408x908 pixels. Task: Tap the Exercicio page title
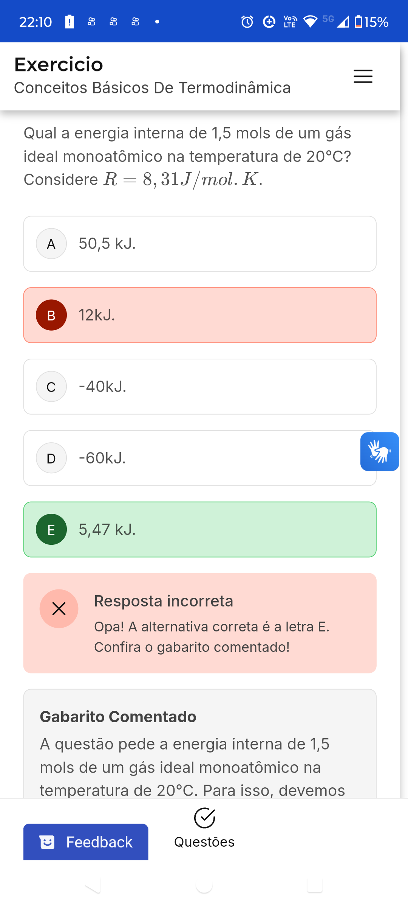[59, 64]
